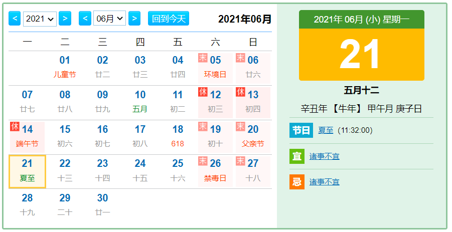Select June 18 with 618 label

pos(178,137)
